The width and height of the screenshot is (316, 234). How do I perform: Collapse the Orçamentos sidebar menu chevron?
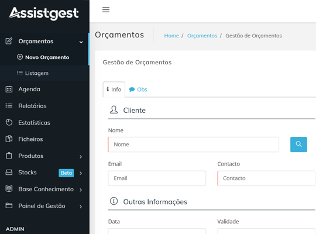pyautogui.click(x=81, y=42)
